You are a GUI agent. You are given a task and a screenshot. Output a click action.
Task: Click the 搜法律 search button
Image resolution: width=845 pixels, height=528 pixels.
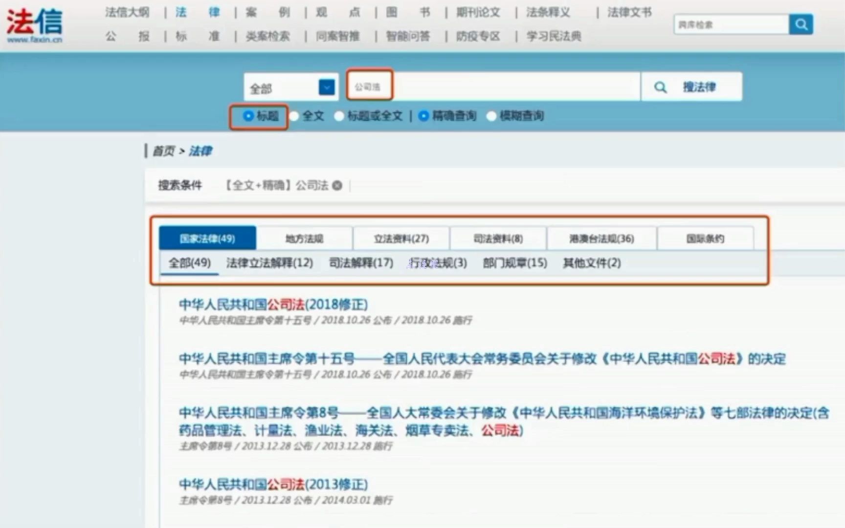click(691, 87)
